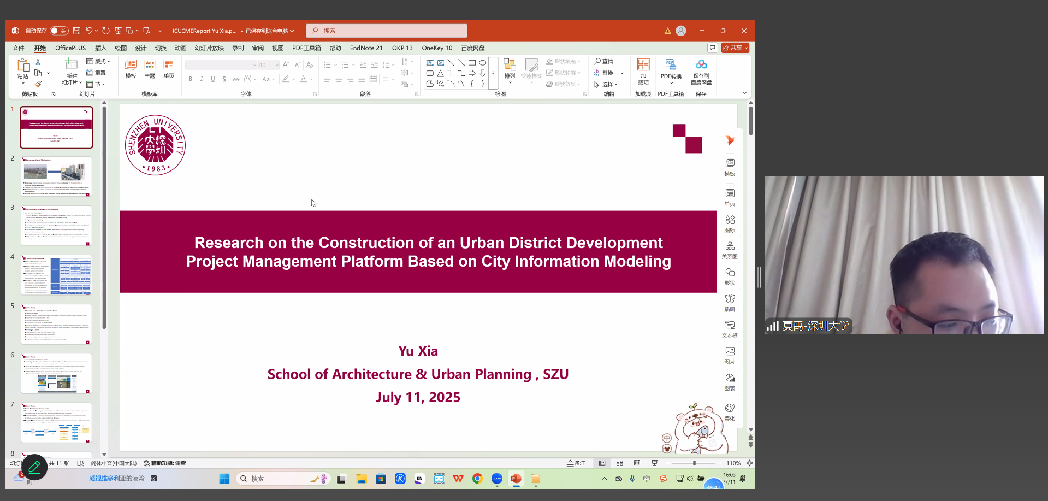Screen dimensions: 1048x501
Task: Collapse the ribbon using chevron arrow
Action: pos(744,93)
